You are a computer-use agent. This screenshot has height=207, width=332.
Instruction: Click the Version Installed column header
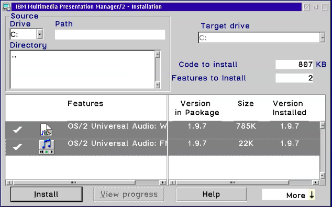[x=289, y=108]
